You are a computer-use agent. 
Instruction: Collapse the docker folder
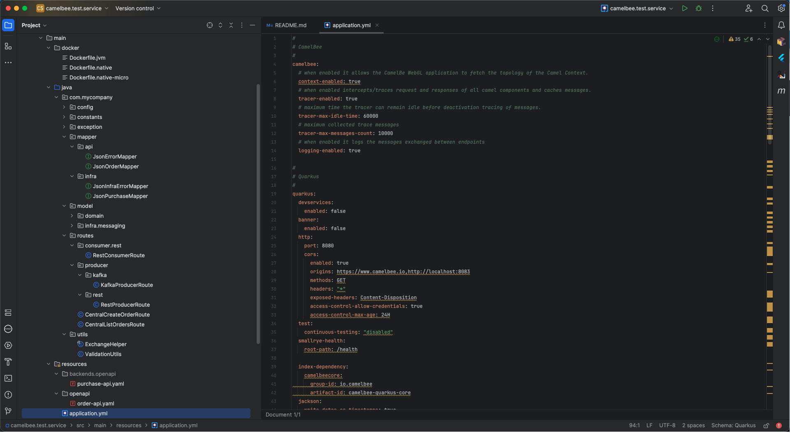[49, 48]
